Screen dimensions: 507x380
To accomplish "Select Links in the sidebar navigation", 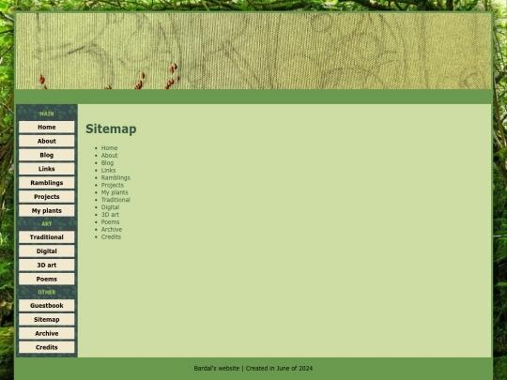I will pyautogui.click(x=47, y=169).
